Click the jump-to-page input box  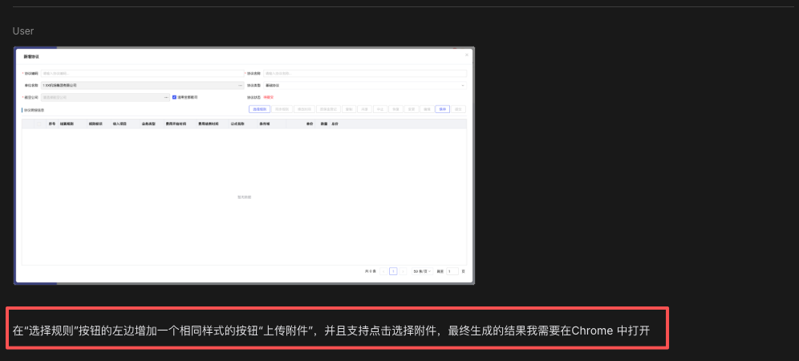pos(452,271)
